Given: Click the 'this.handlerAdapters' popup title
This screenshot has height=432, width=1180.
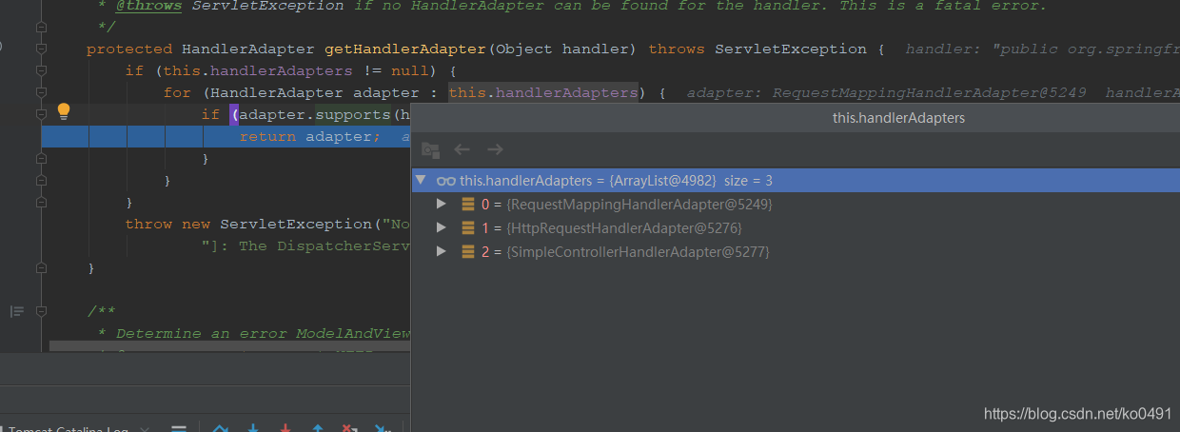Looking at the screenshot, I should pos(898,118).
